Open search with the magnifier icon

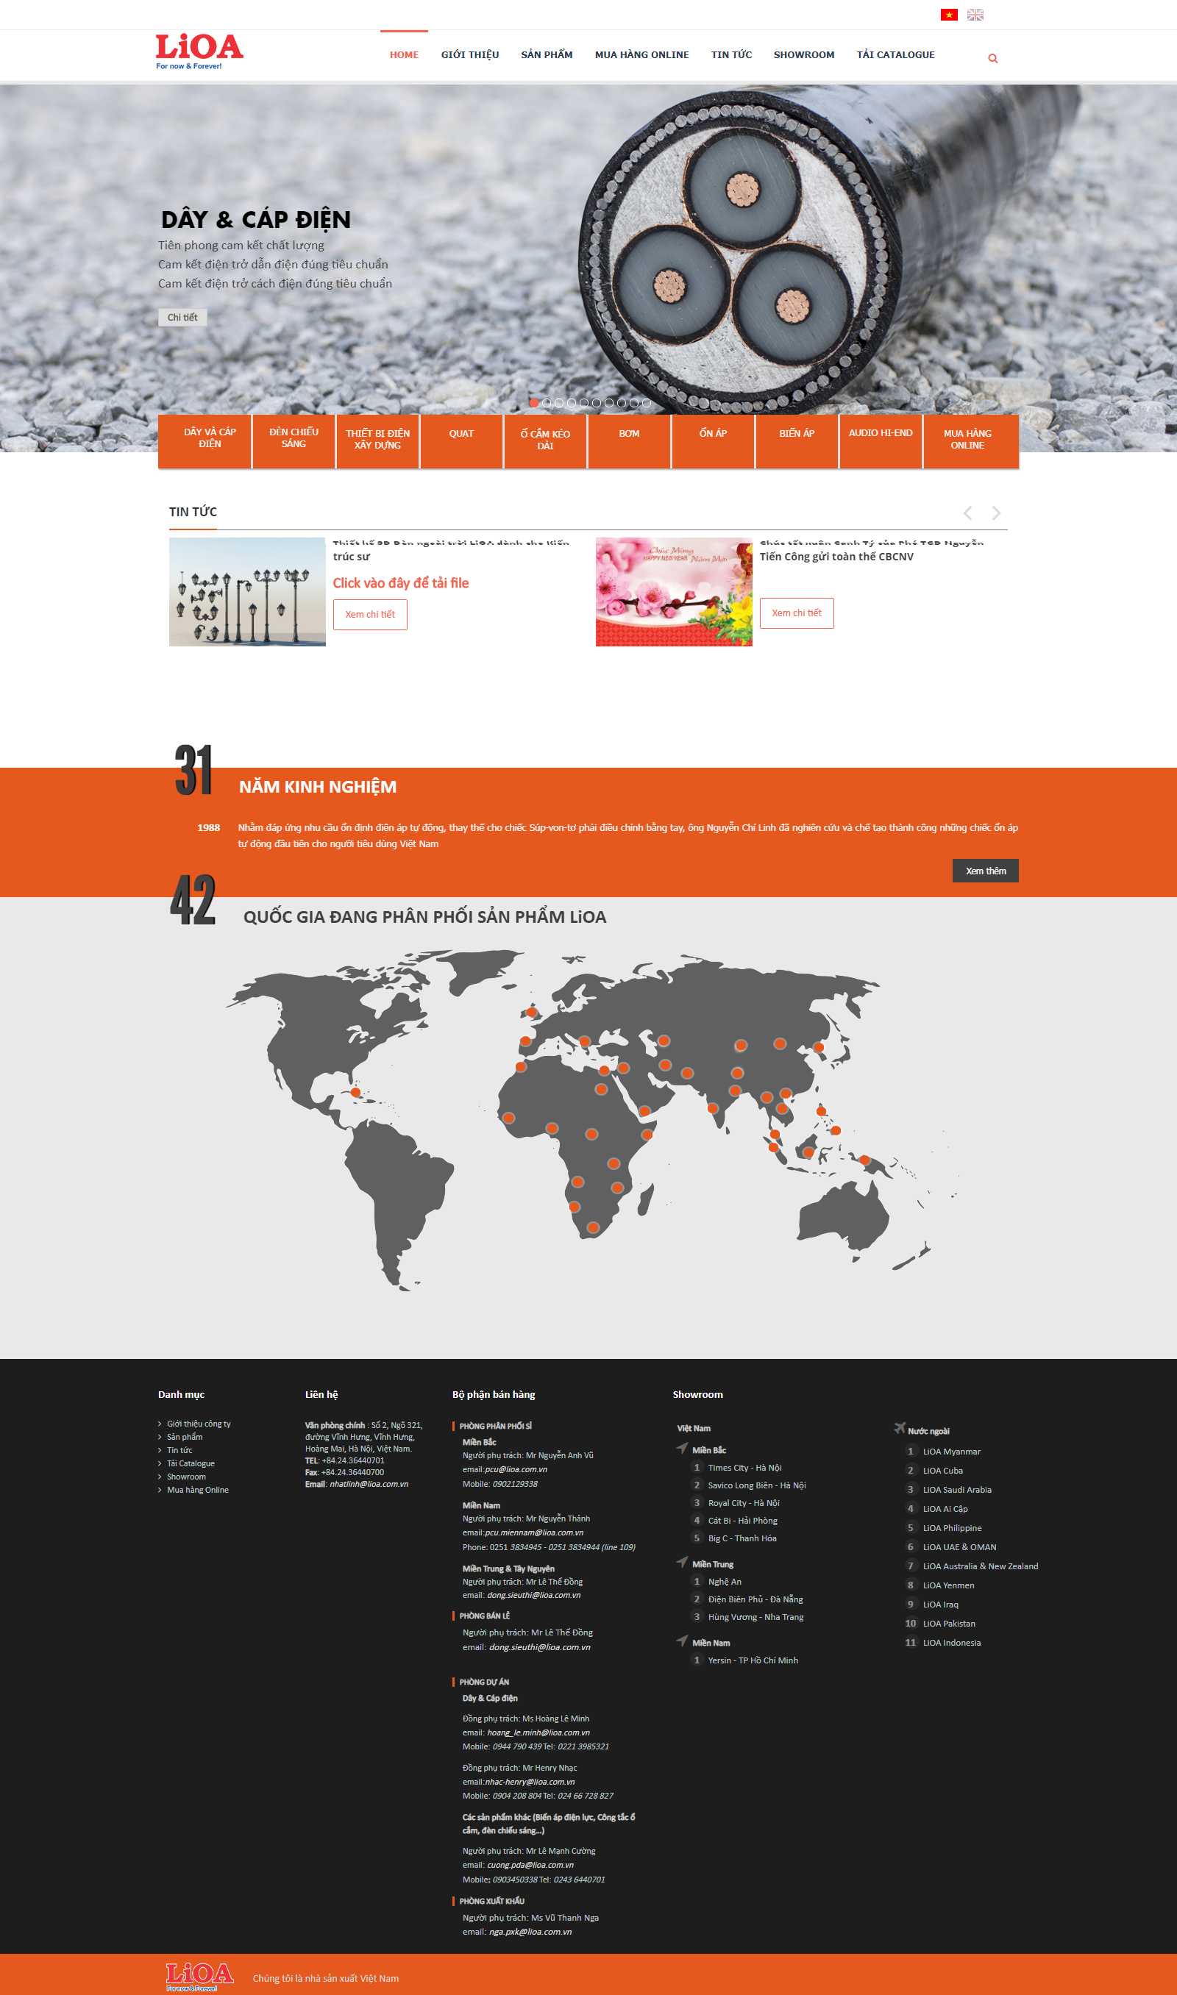coord(992,59)
